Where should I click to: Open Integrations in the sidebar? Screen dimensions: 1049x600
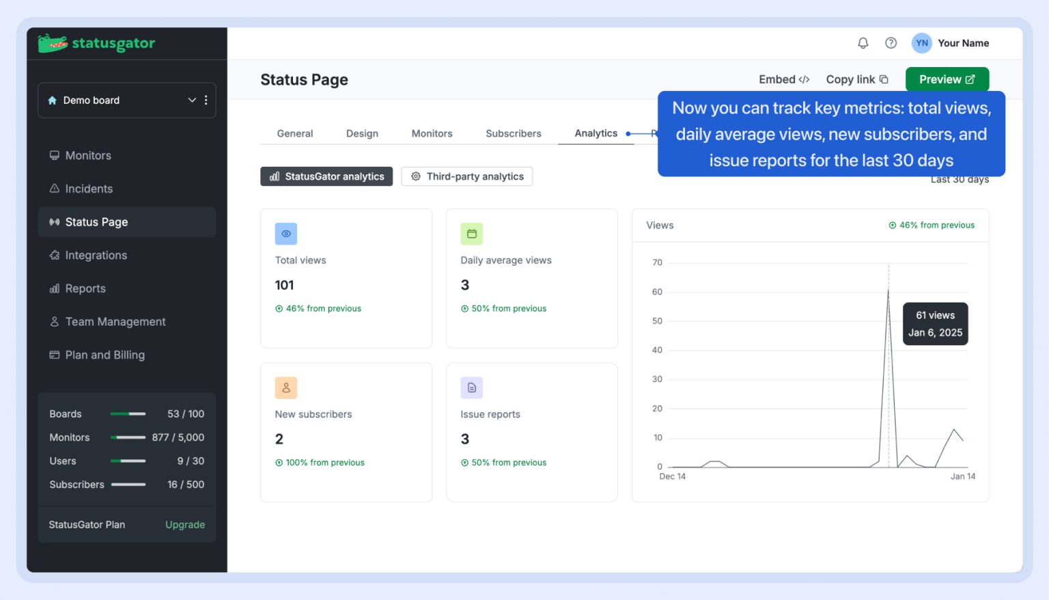click(x=127, y=255)
